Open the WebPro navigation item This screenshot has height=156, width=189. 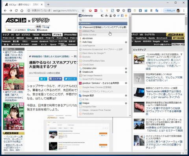[x=46, y=35]
